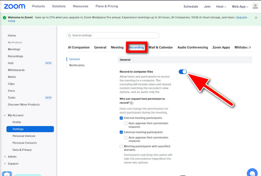Click the shield icon at bottom left
The height and width of the screenshot is (176, 261).
tap(7, 174)
